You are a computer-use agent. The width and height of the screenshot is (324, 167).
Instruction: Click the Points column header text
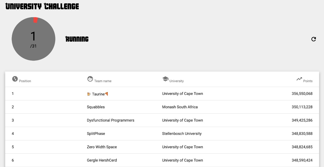coord(308,81)
